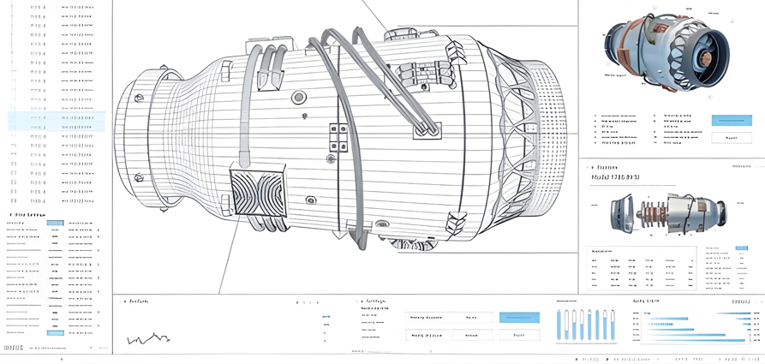Screen dimensions: 765x364
Task: Click the white button under the blue button, top-right panel
Action: pos(731,137)
